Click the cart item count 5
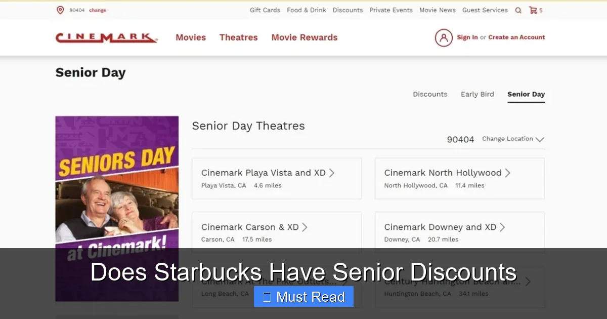Viewport: 607px width, 319px height. (x=541, y=10)
